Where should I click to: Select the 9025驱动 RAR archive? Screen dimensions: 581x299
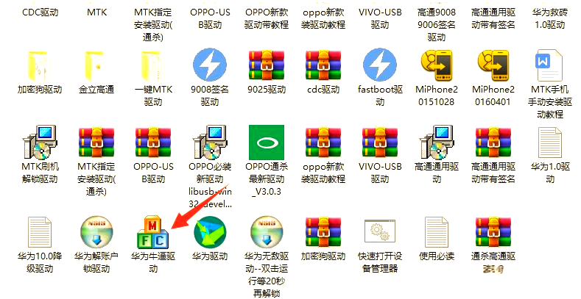pos(267,65)
